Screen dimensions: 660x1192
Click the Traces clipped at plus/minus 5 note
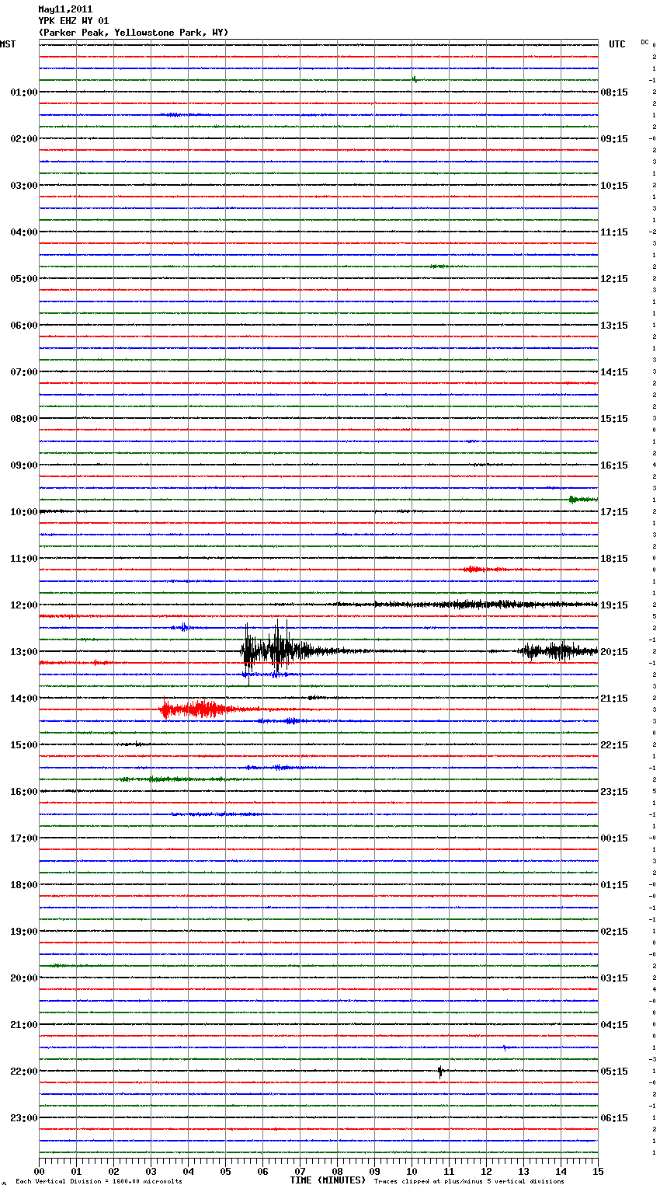469,1182
